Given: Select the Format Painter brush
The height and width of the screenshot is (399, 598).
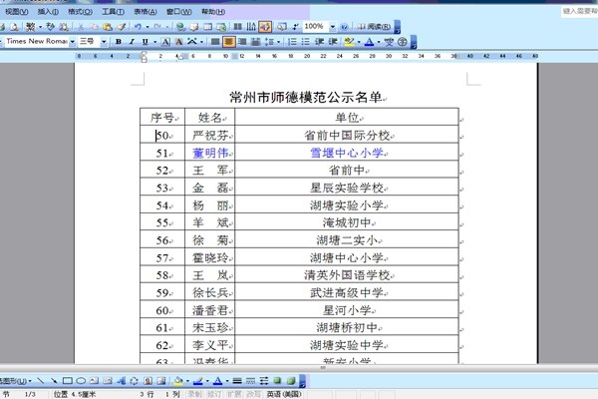Looking at the screenshot, I should 122,27.
